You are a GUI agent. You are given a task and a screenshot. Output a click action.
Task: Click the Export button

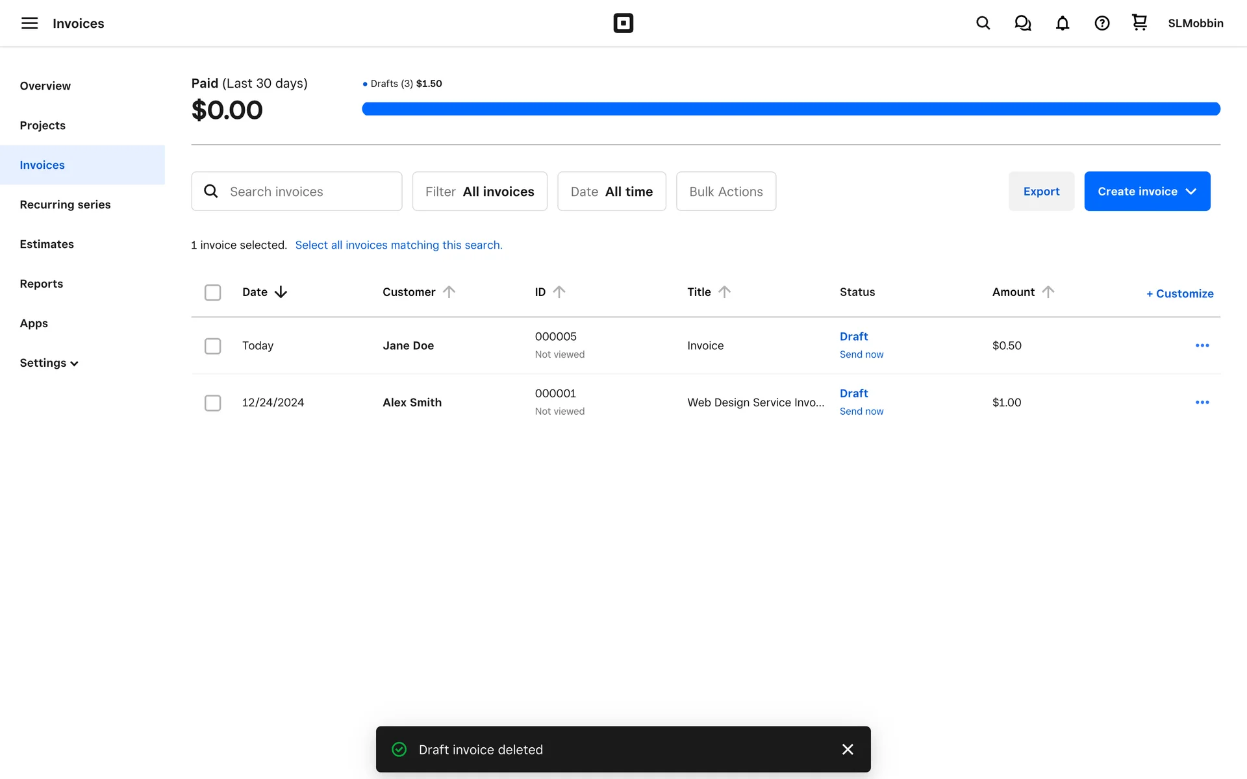pos(1040,192)
